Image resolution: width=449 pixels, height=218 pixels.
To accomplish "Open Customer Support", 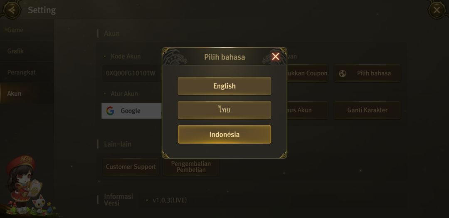I will (131, 167).
